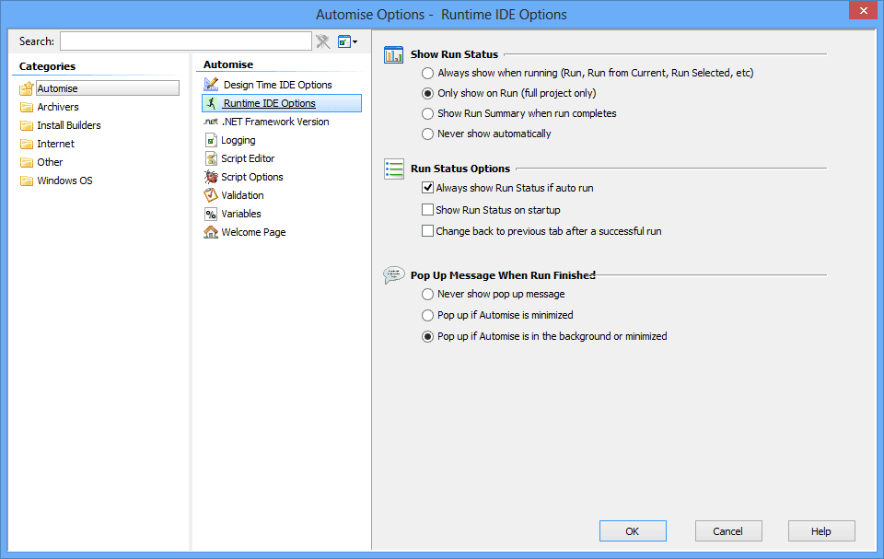Uncheck Always show Run Status if auto run
This screenshot has width=884, height=559.
pyautogui.click(x=428, y=188)
